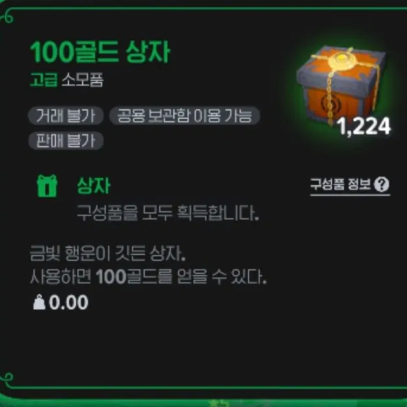Click the bottom-left green swirl ornament

point(7,379)
